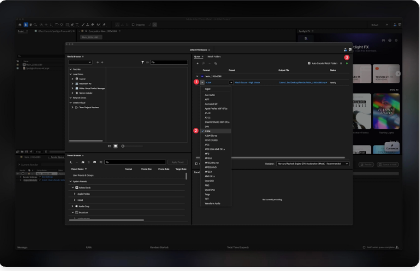The width and height of the screenshot is (420, 271).
Task: Switch to the Queue tab
Action: [x=197, y=57]
